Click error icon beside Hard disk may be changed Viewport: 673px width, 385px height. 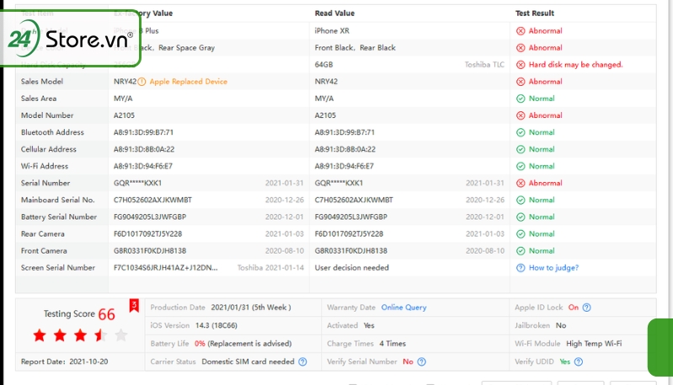point(521,65)
